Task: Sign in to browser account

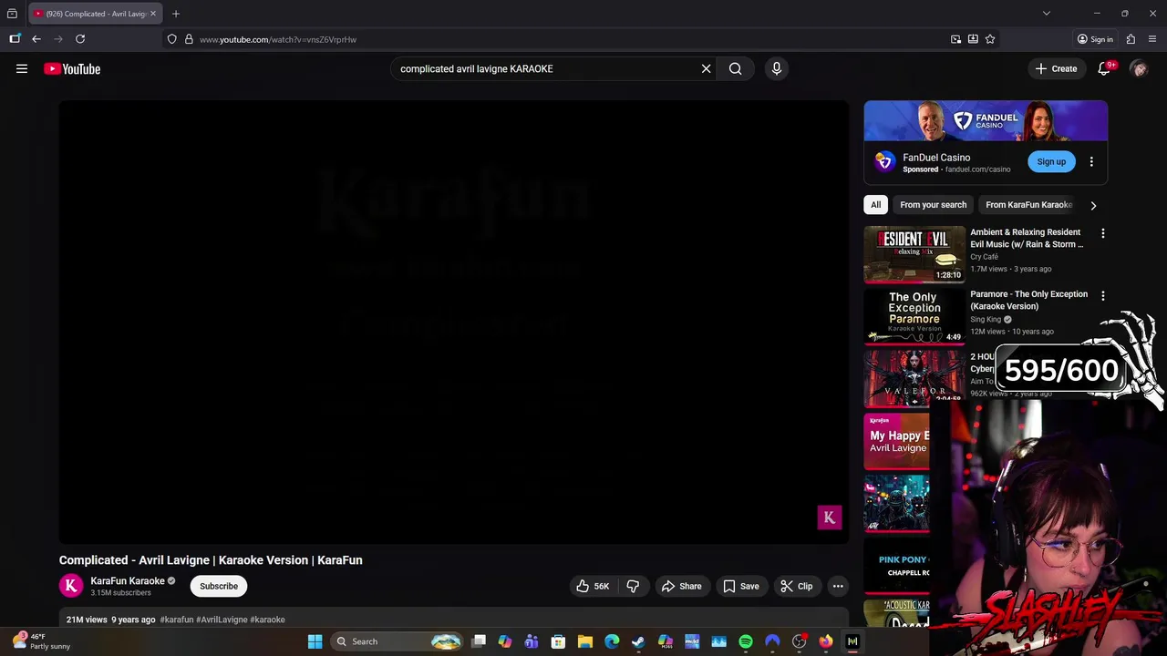Action: [1095, 39]
